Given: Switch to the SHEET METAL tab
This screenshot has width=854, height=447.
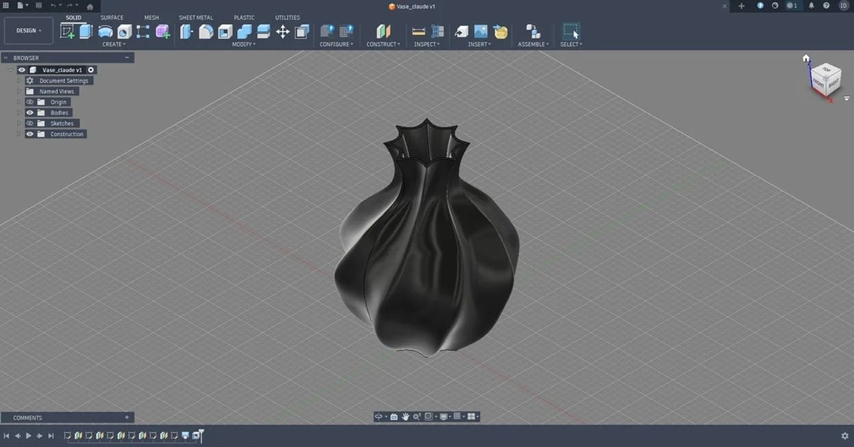Looking at the screenshot, I should coord(196,18).
